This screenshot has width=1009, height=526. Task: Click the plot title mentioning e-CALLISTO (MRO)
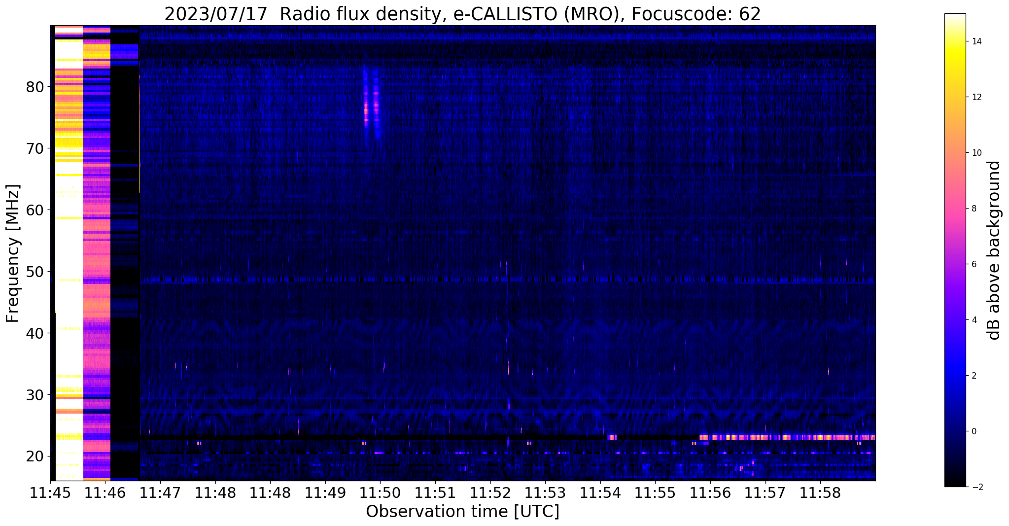pyautogui.click(x=462, y=14)
